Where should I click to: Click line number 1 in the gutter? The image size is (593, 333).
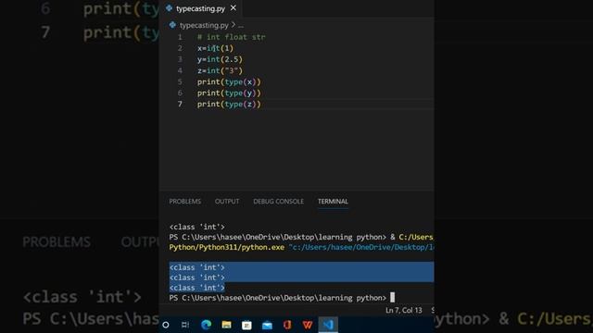[180, 37]
